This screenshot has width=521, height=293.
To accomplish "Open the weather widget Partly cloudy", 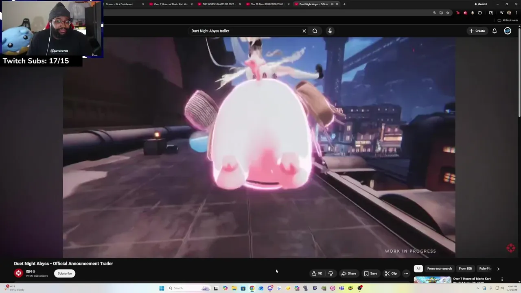I will 14,288.
